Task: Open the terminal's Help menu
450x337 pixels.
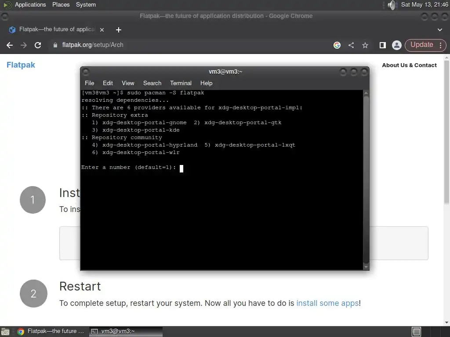Action: tap(207, 83)
